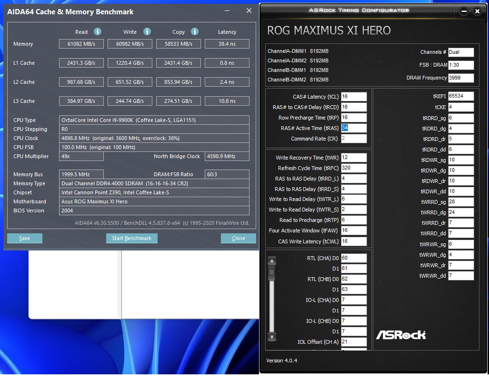The image size is (489, 391).
Task: Click the North Bridge Clock value
Action: [227, 156]
